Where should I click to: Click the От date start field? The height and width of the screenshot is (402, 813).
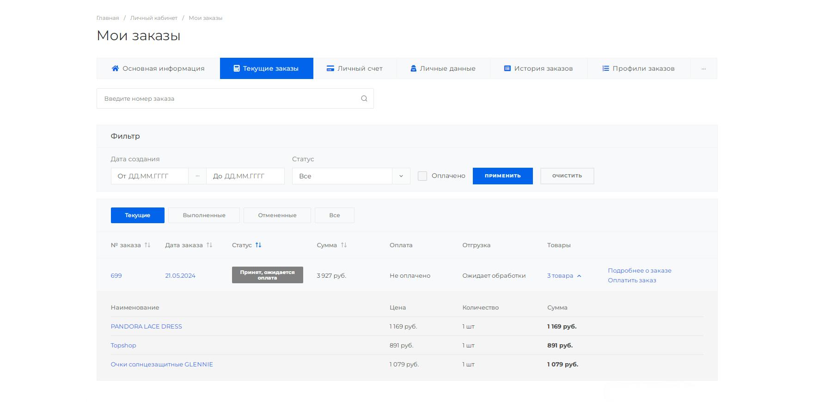click(x=149, y=176)
